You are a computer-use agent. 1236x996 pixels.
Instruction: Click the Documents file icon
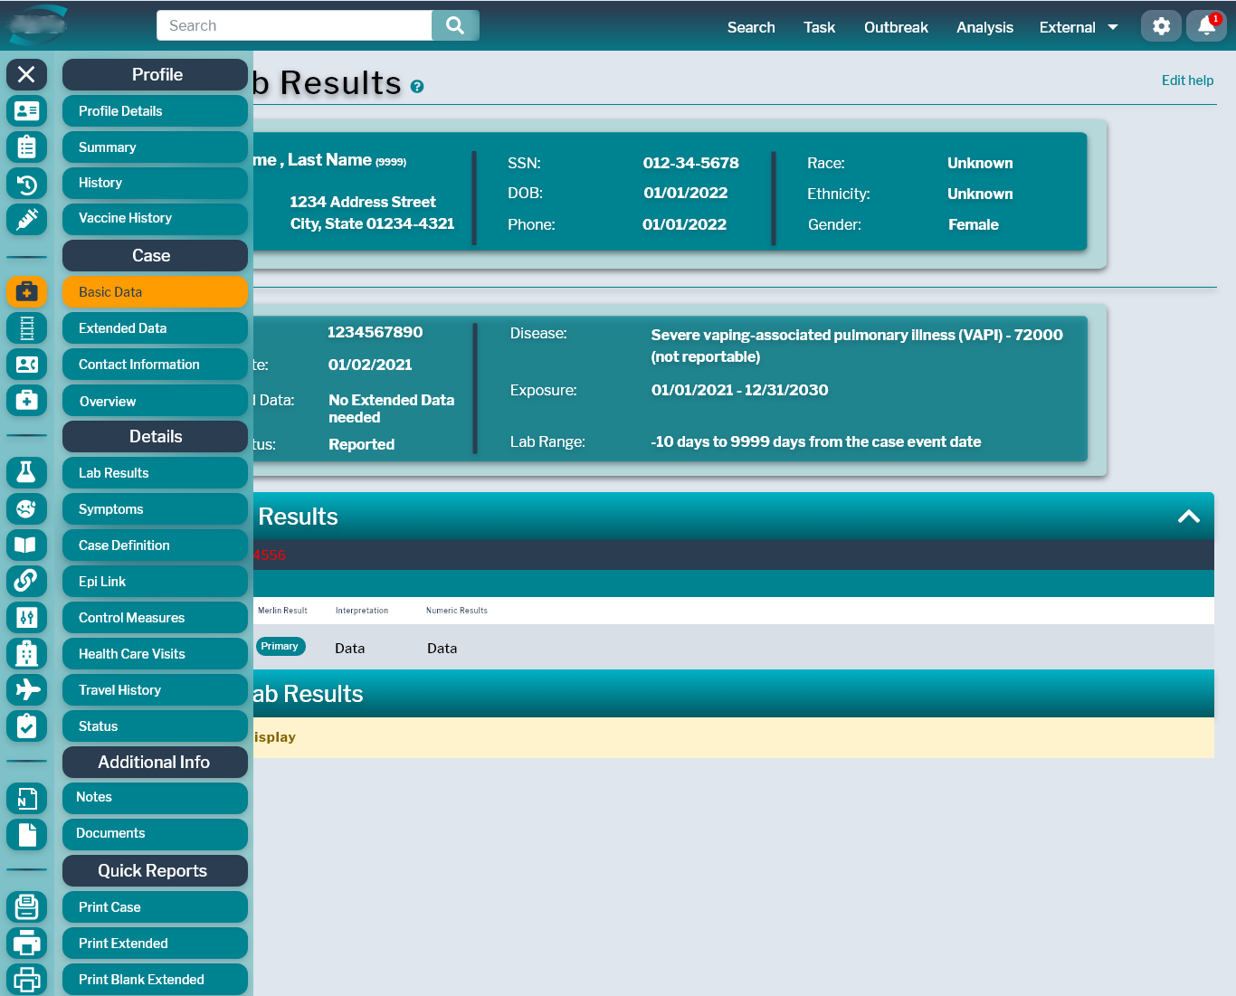click(x=26, y=834)
